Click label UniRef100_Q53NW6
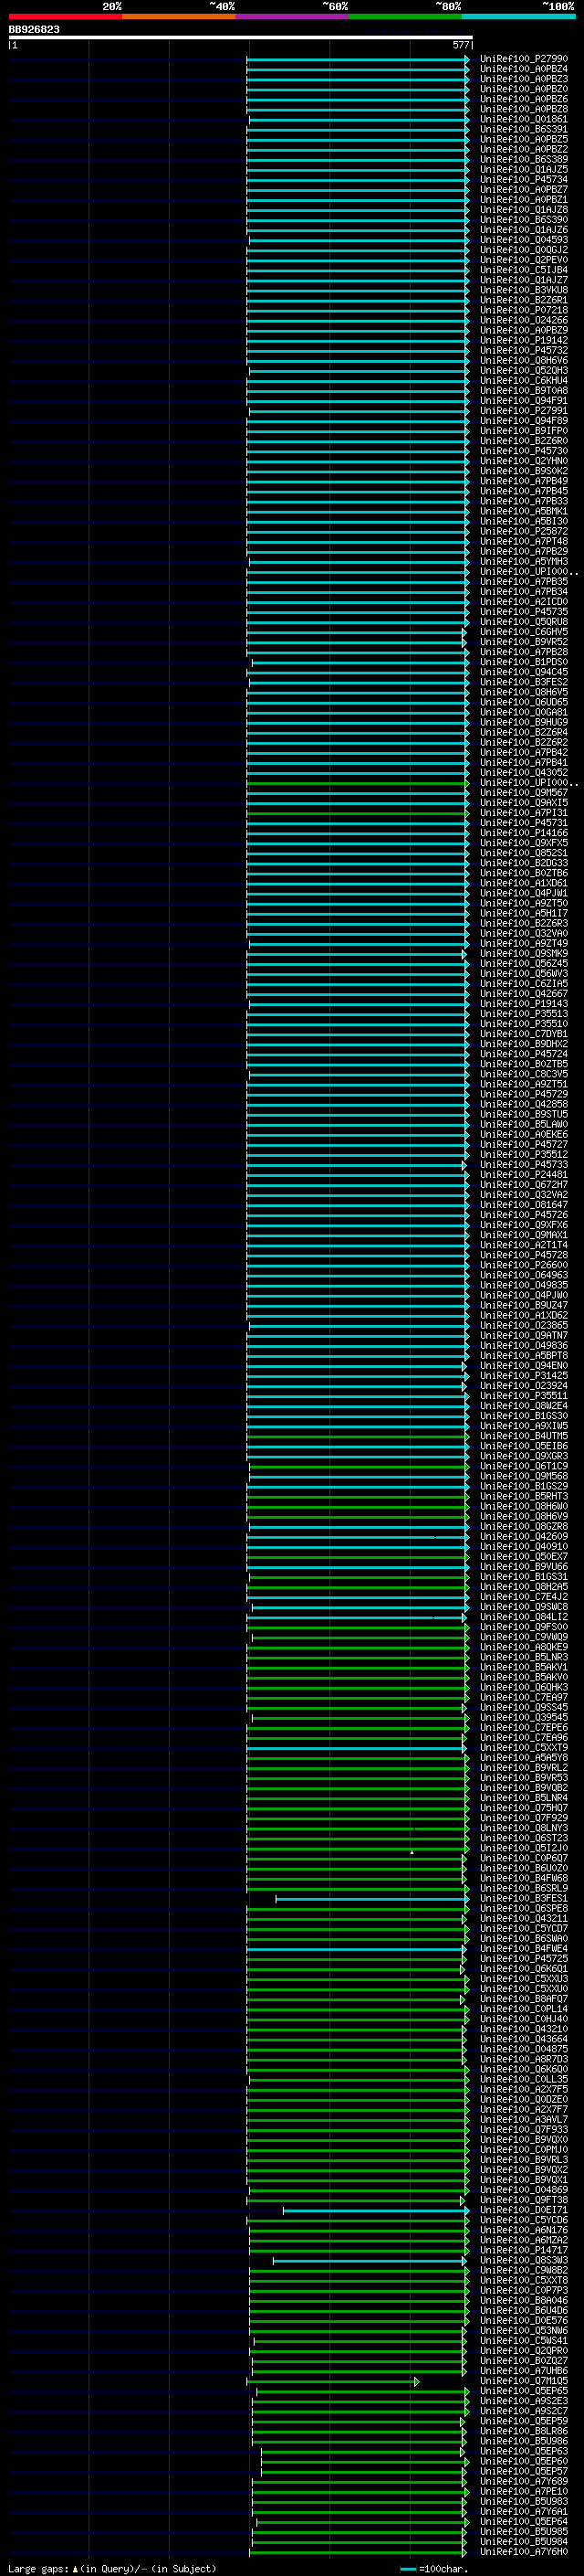This screenshot has height=2576, width=584. (x=523, y=2331)
